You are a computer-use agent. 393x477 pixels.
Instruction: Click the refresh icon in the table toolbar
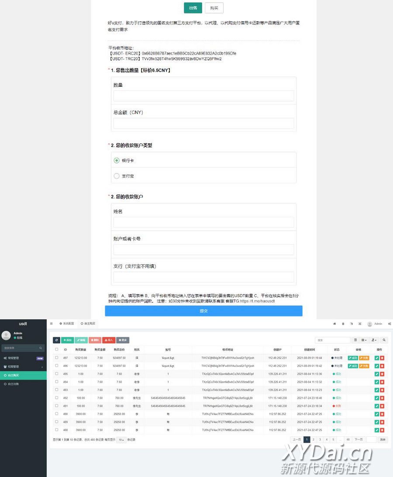coord(56,340)
